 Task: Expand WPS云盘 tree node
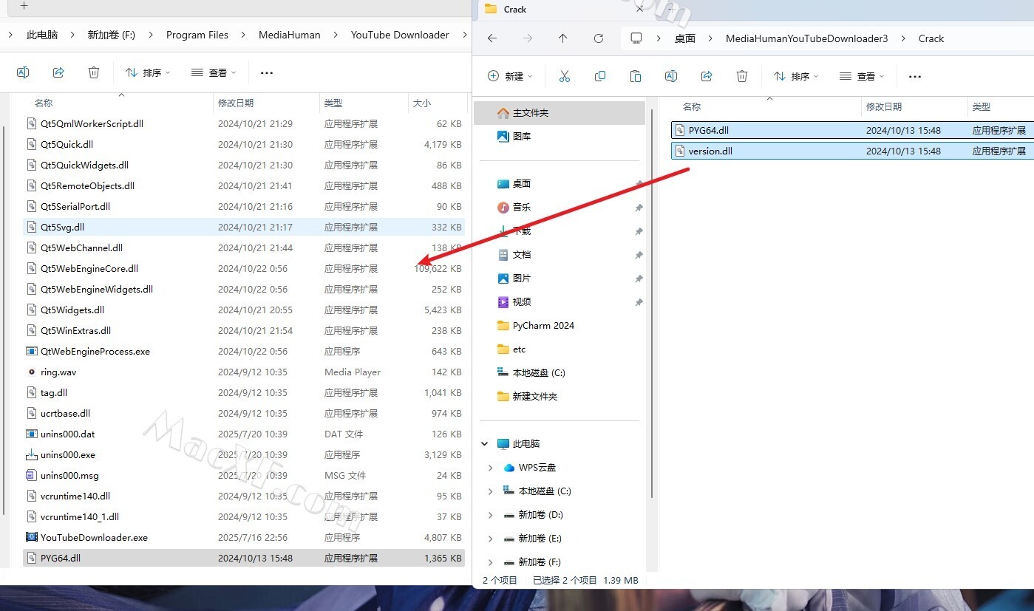tap(491, 468)
